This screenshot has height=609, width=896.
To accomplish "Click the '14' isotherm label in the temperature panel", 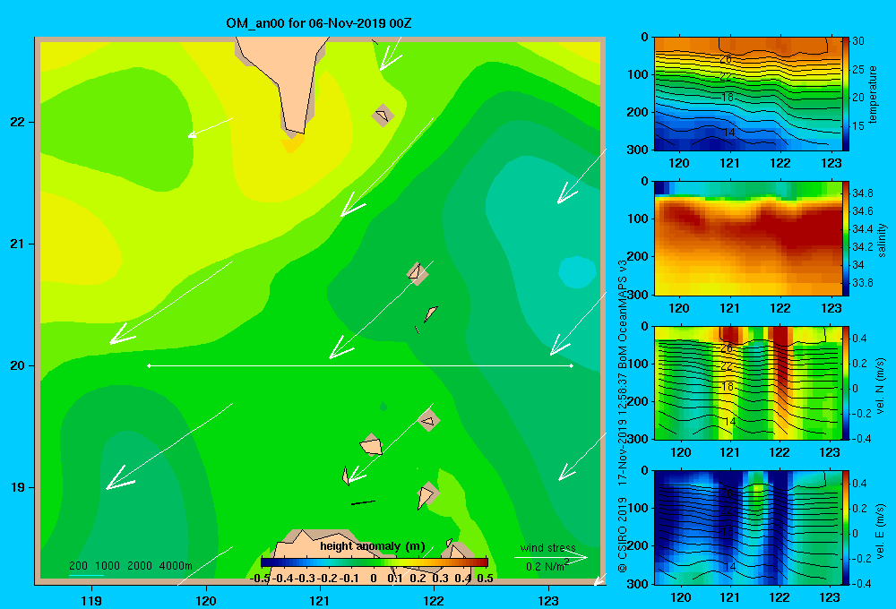I will coord(728,133).
